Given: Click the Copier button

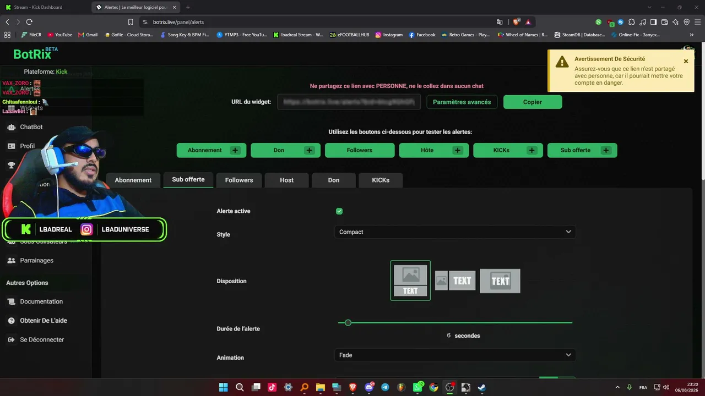Looking at the screenshot, I should coord(533,102).
